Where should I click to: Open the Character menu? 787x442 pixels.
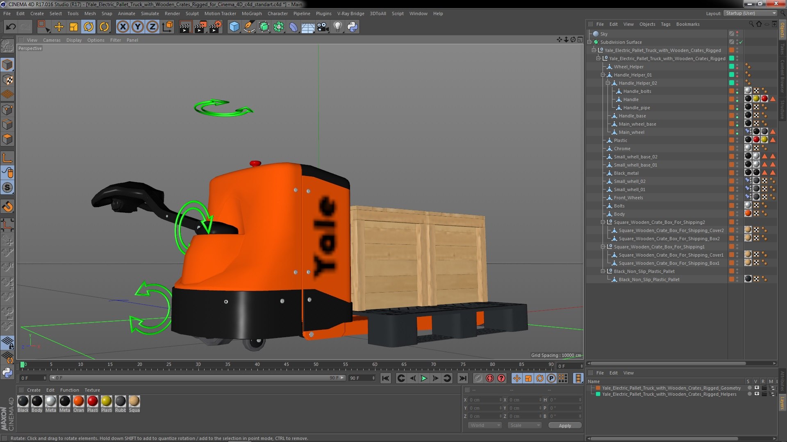tap(277, 14)
